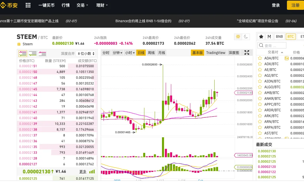Click the 一键买币 nav link
The width and height of the screenshot is (304, 182).
[47, 5]
